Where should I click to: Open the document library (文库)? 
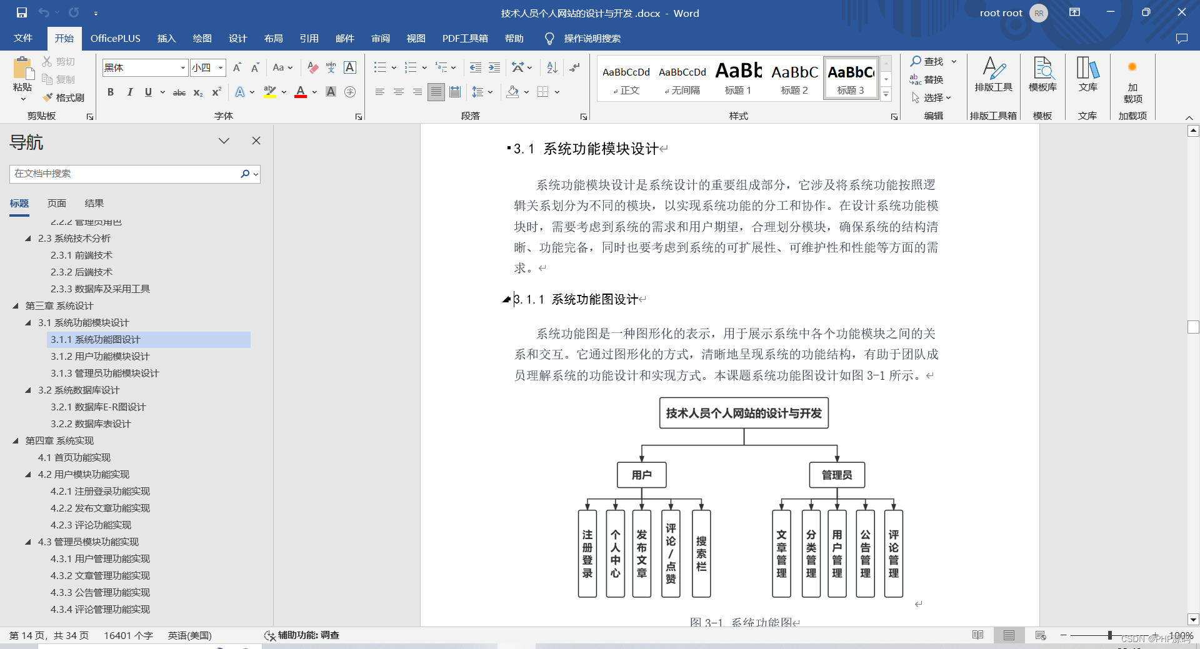[1087, 75]
